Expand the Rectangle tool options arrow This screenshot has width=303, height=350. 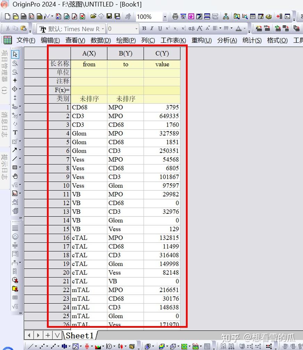20,167
